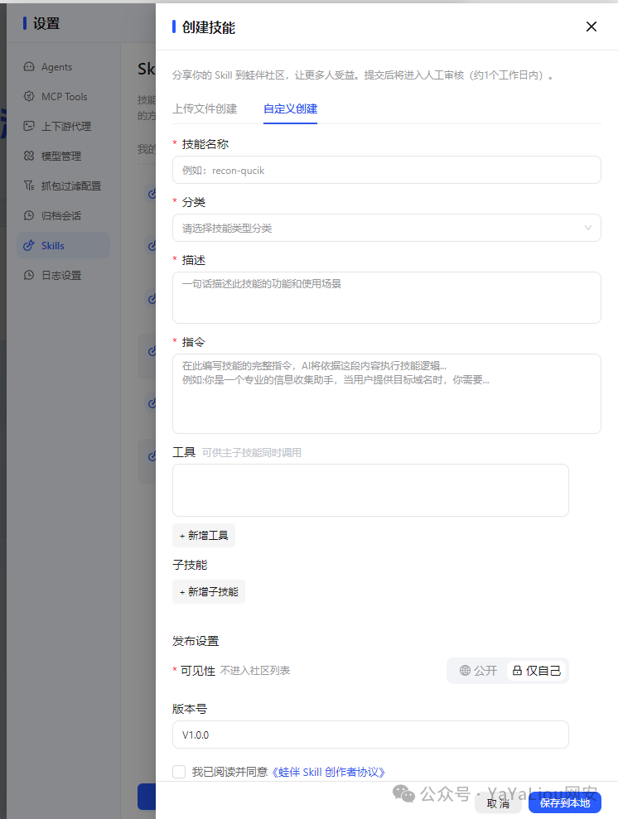This screenshot has height=819, width=618.
Task: Click the Skills link icon in sidebar
Action: tap(29, 245)
